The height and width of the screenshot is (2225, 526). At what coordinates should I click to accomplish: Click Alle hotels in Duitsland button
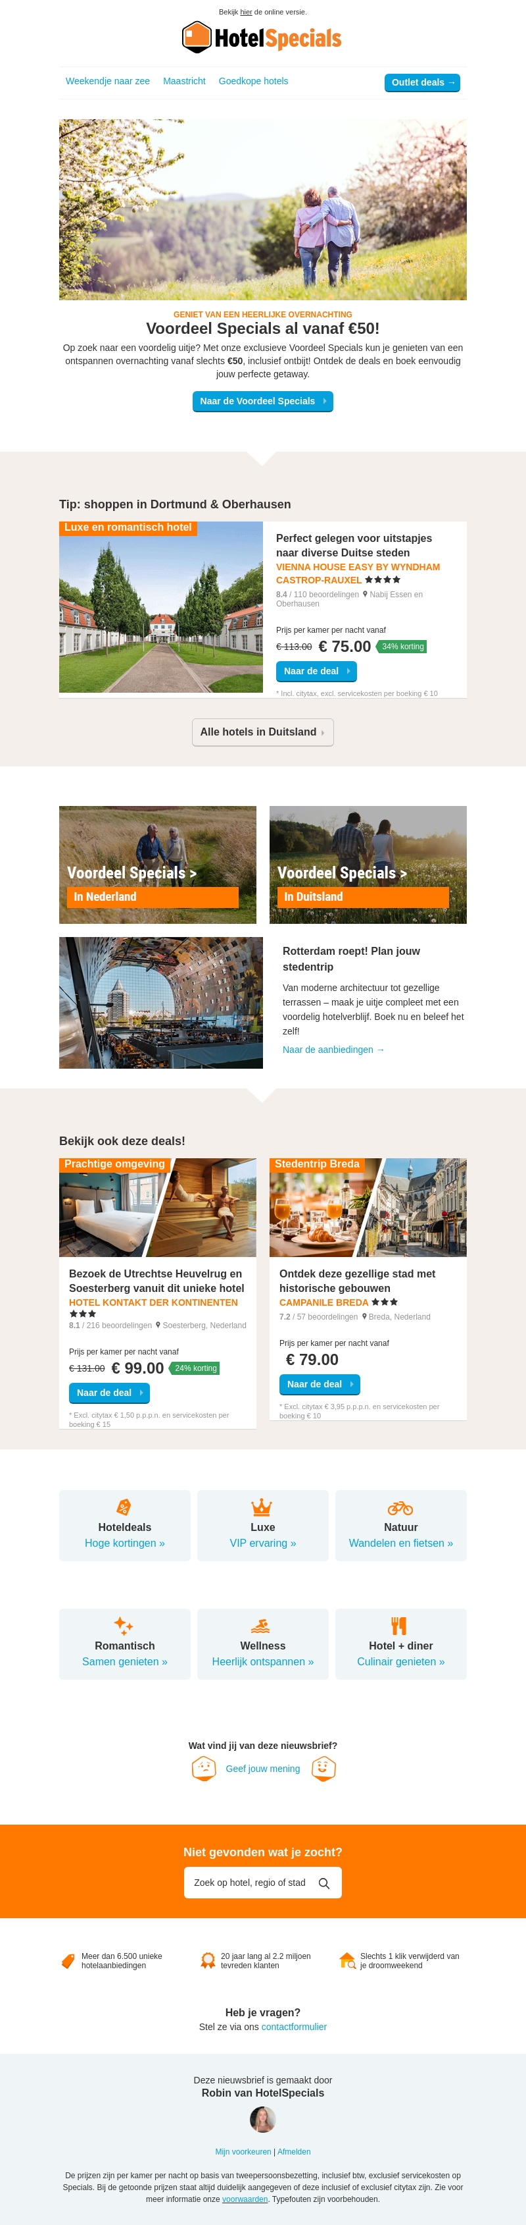[263, 732]
